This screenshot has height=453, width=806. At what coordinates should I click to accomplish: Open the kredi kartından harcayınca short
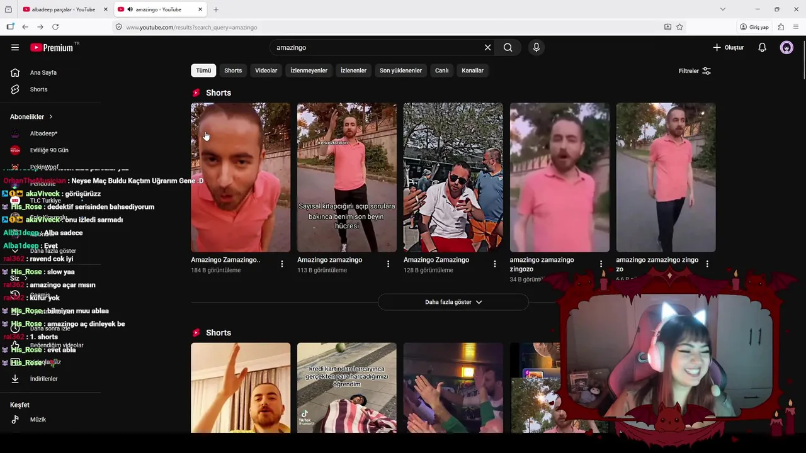coord(347,388)
